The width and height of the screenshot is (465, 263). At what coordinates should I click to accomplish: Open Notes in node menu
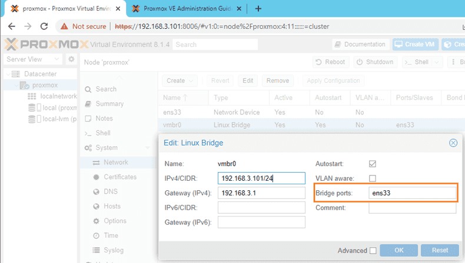pos(118,119)
